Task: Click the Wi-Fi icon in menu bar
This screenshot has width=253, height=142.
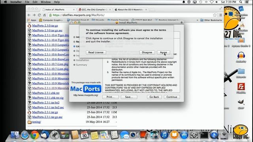Action: [212, 2]
